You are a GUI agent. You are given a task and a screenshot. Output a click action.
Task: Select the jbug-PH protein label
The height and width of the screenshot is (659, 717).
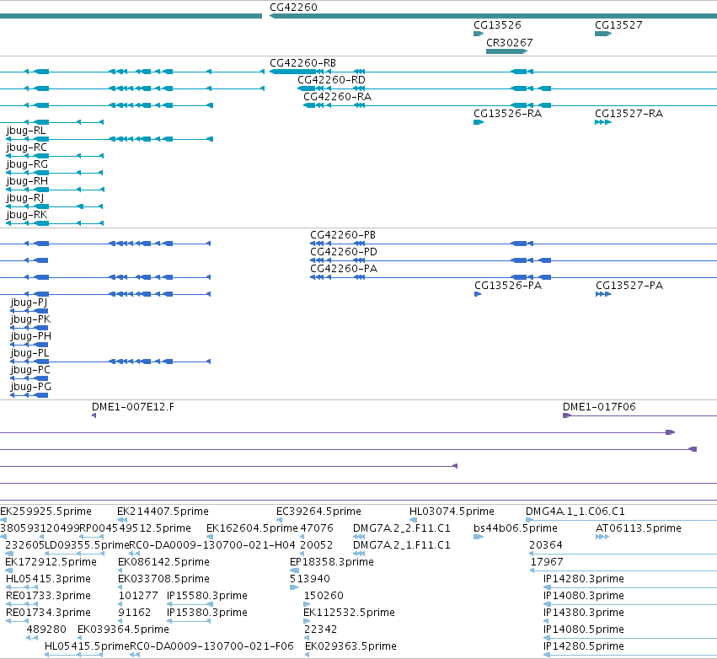pyautogui.click(x=30, y=336)
